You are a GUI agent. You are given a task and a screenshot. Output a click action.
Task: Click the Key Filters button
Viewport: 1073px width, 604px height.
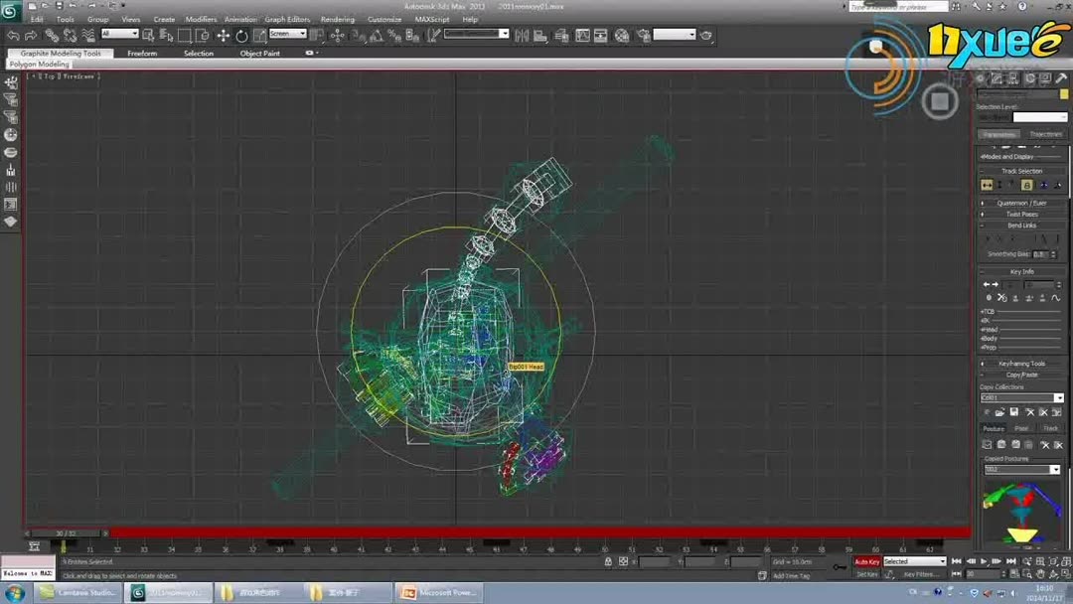click(920, 574)
